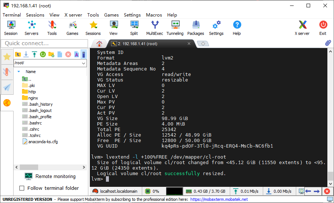Enable MultiExec mode from the toolbar
Image resolution: width=334 pixels, height=203 pixels.
point(155,28)
